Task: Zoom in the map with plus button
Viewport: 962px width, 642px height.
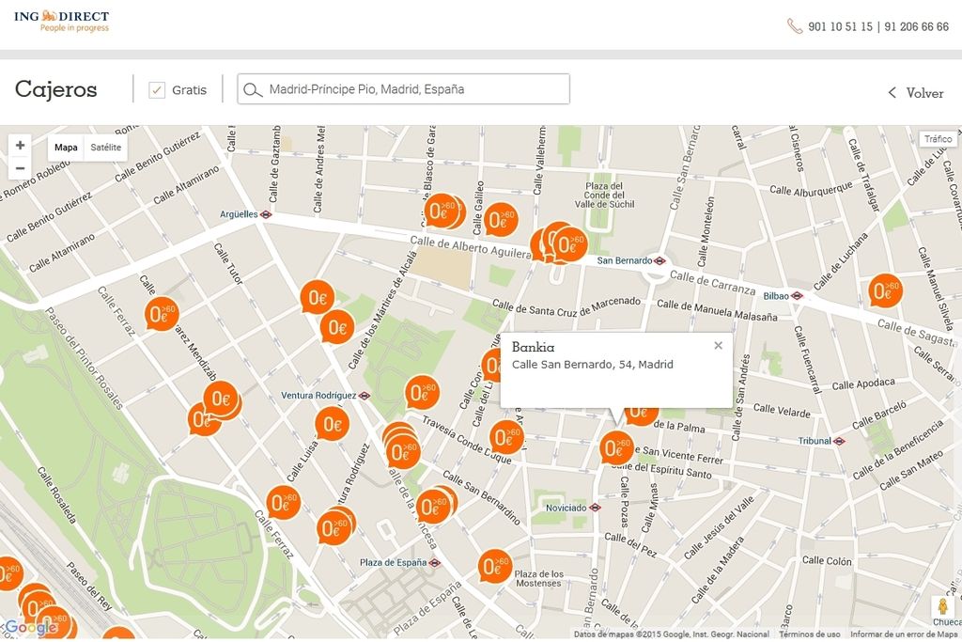Action: click(20, 146)
